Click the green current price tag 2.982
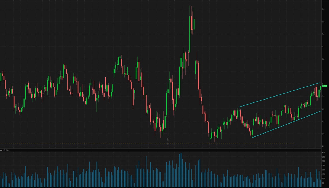The height and width of the screenshot is (188, 329). tap(324, 86)
